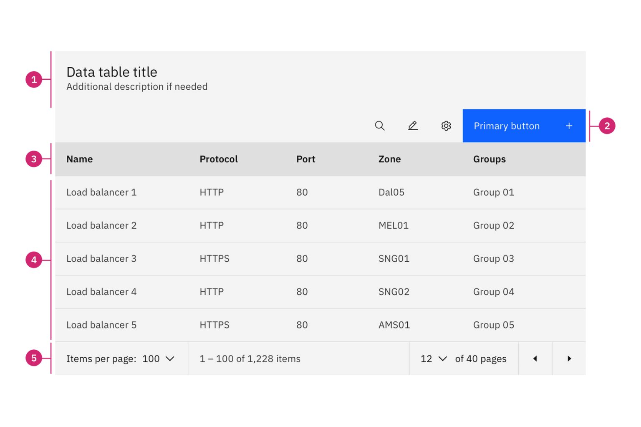
Task: Click the Primary button
Action: click(507, 126)
